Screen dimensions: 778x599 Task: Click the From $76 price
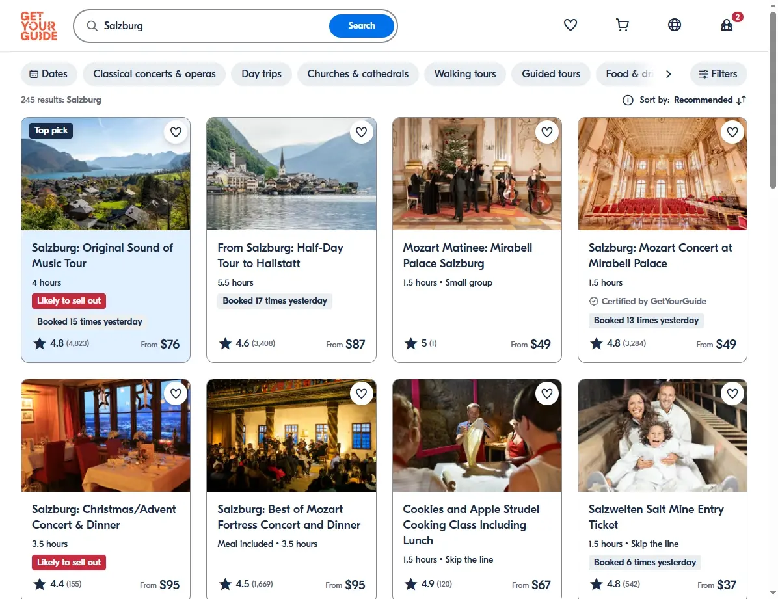click(x=160, y=344)
